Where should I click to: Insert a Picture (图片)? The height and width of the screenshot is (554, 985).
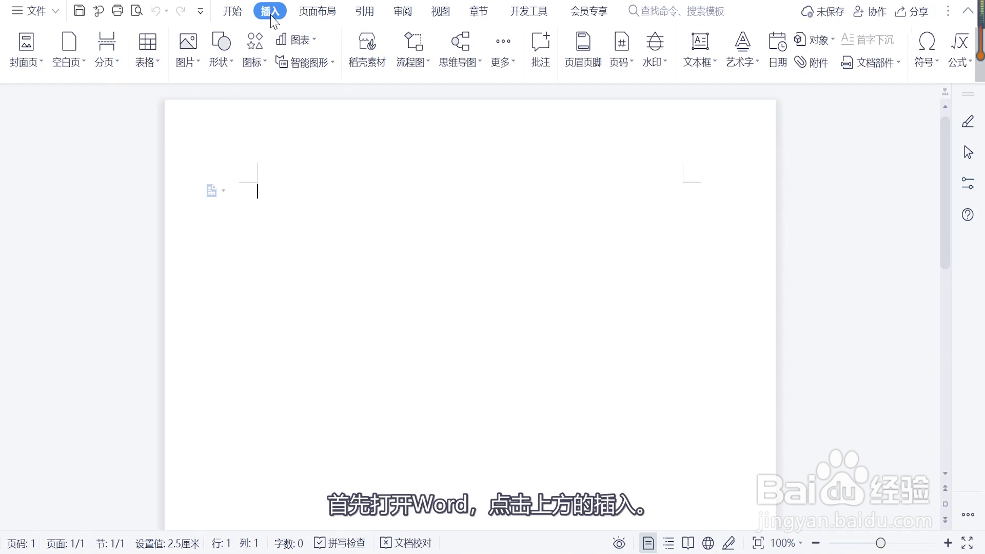[188, 50]
